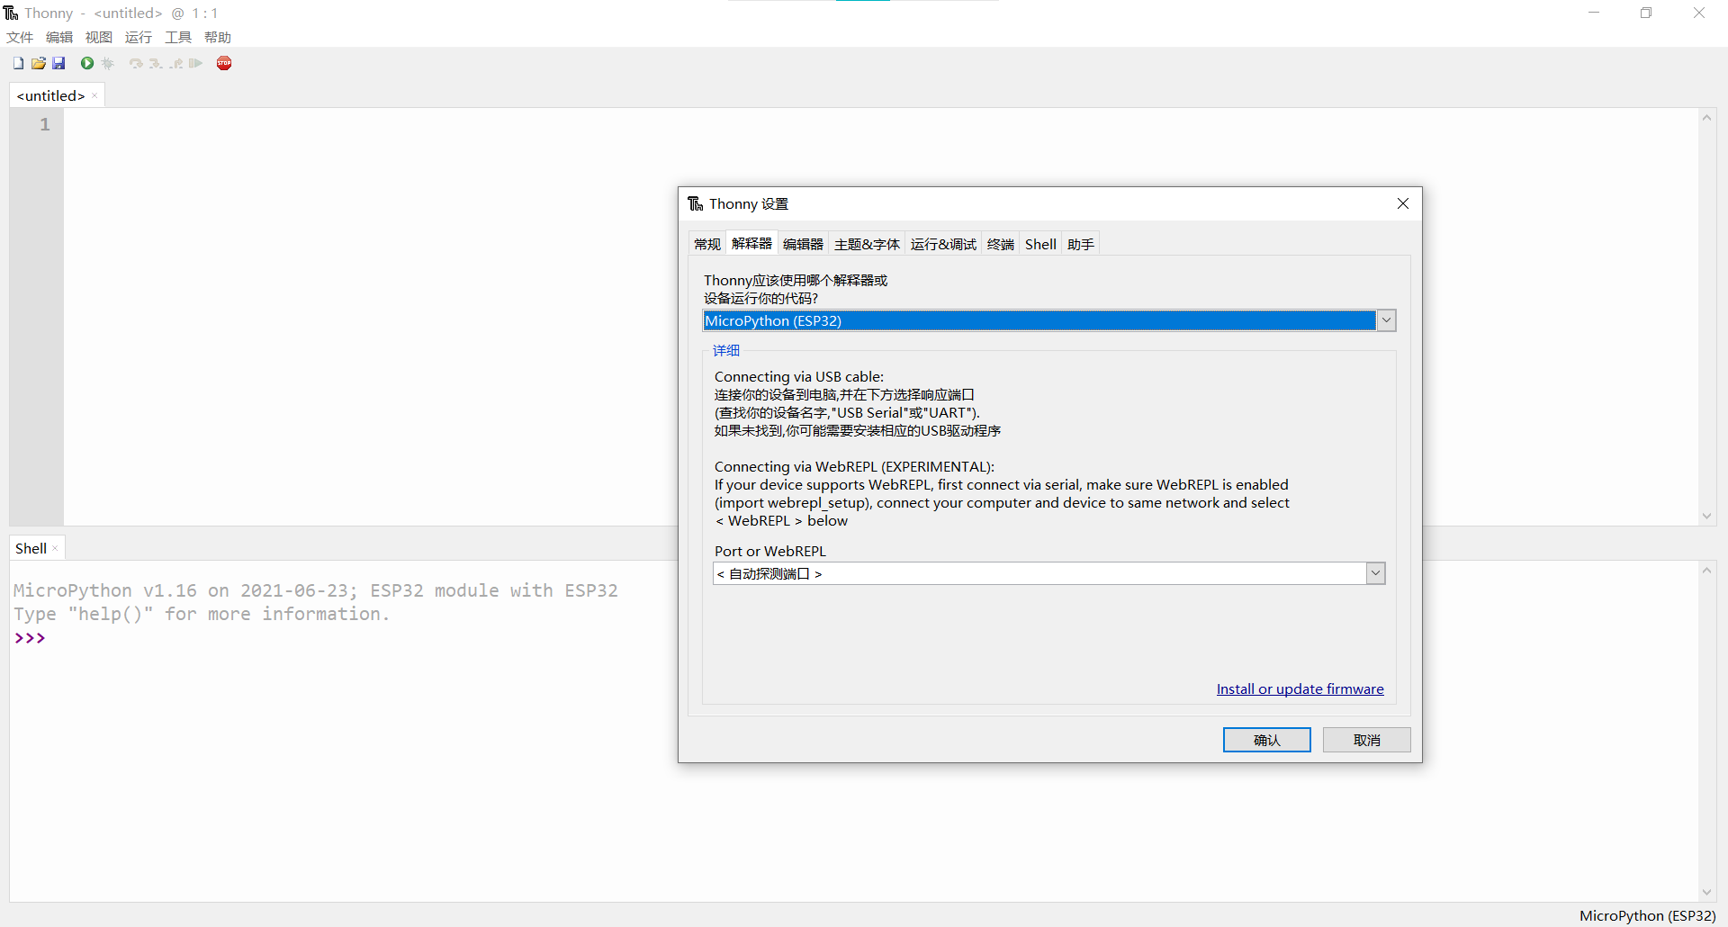The image size is (1728, 927).
Task: Click line 1 in the editor gutter
Action: pos(44,124)
